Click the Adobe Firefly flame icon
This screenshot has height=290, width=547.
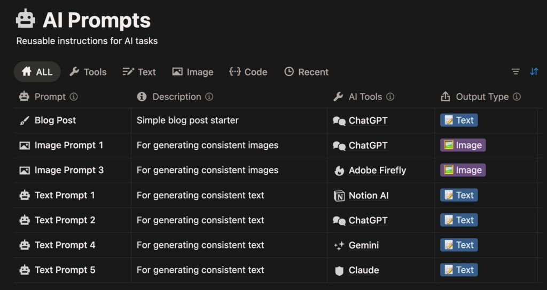point(339,170)
